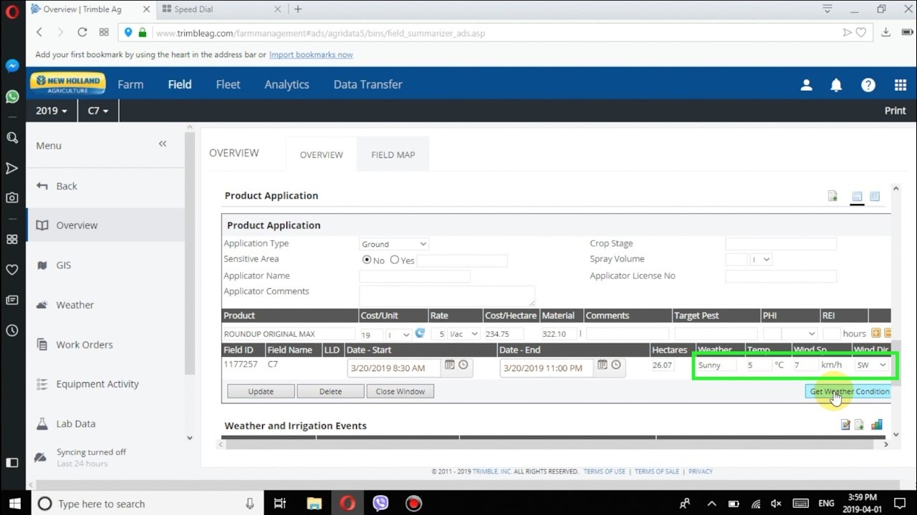
Task: Open the Data Transfer menu
Action: click(368, 84)
